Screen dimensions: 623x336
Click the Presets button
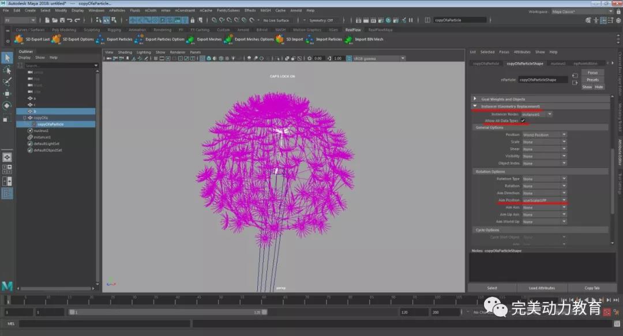tap(592, 80)
